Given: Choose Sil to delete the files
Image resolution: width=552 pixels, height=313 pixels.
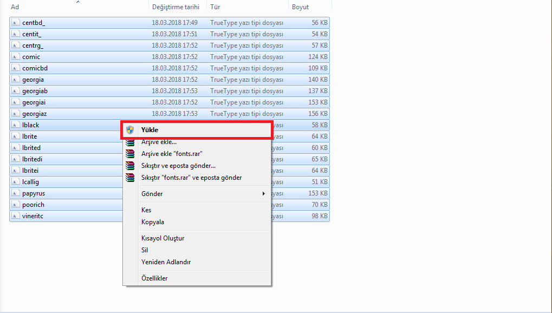Looking at the screenshot, I should (x=197, y=250).
